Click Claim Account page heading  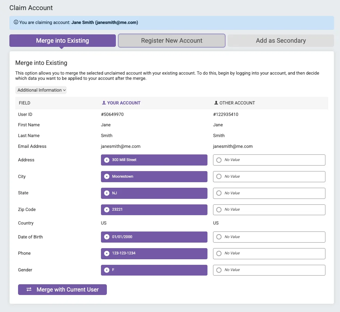31,8
